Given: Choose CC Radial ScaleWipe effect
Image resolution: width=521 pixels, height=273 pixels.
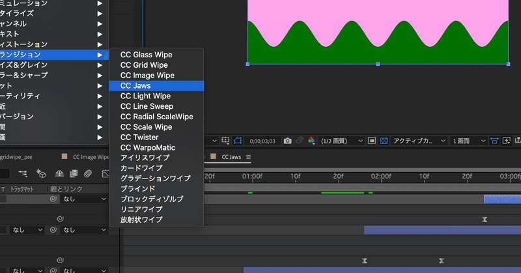Looking at the screenshot, I should 156,117.
